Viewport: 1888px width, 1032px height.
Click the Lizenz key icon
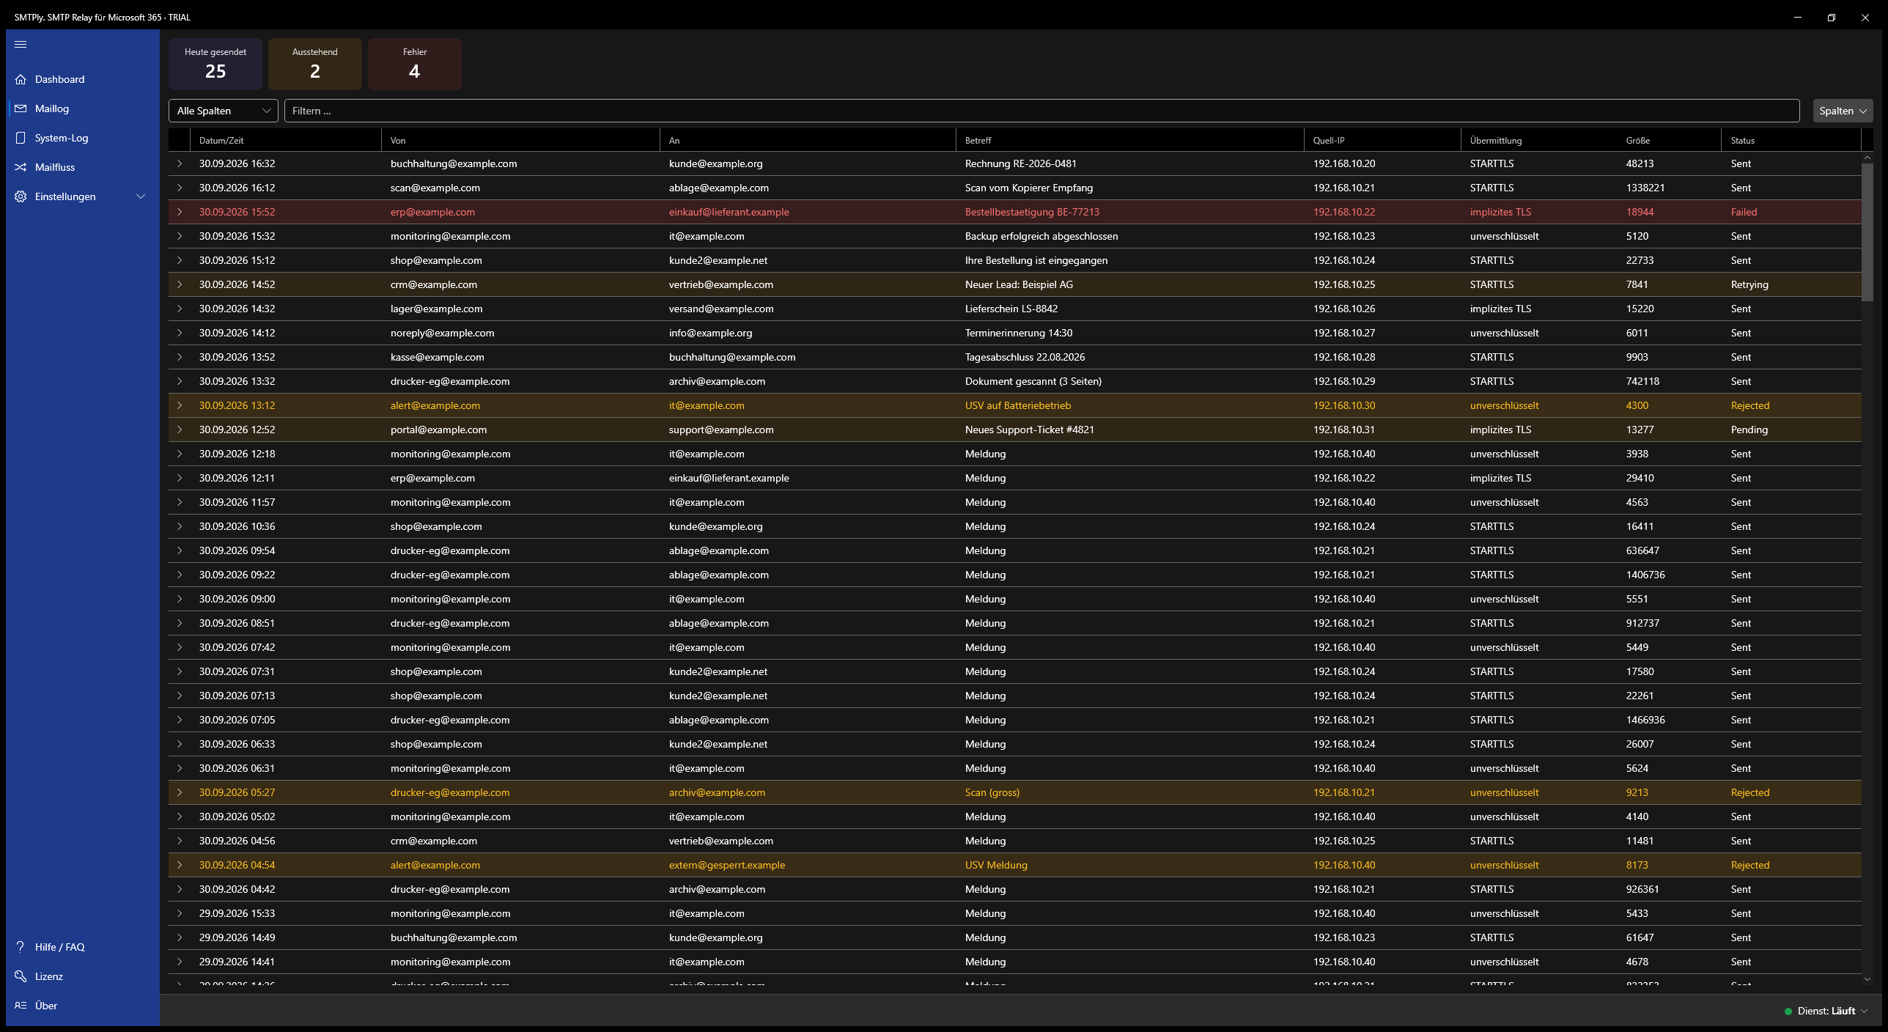point(21,976)
